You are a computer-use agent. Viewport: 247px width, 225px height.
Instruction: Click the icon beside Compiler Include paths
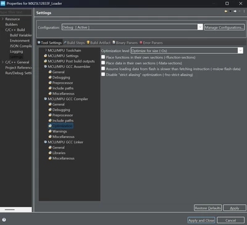pyautogui.click(x=50, y=121)
